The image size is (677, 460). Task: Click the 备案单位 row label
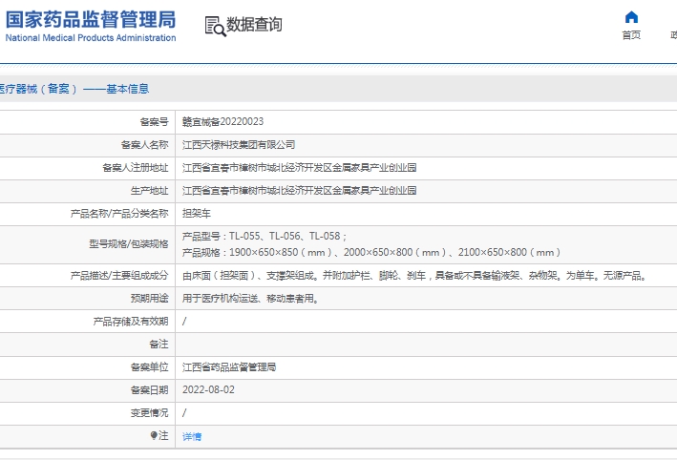tap(149, 367)
